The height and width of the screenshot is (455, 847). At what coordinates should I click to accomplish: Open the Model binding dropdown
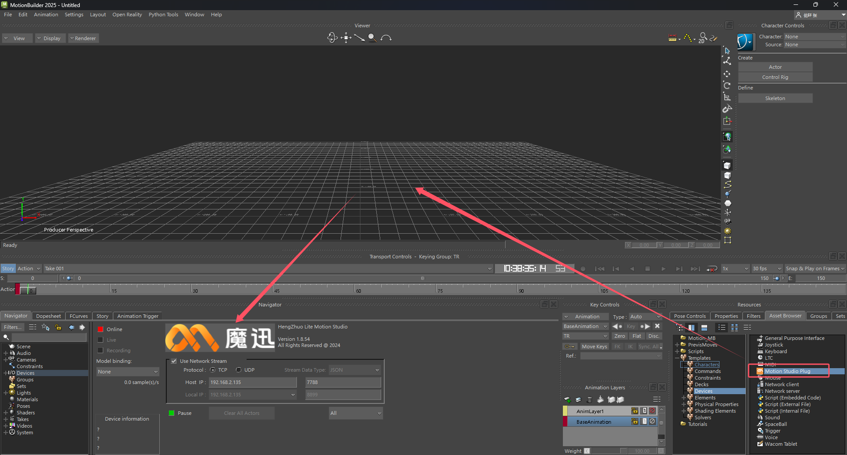pos(127,372)
